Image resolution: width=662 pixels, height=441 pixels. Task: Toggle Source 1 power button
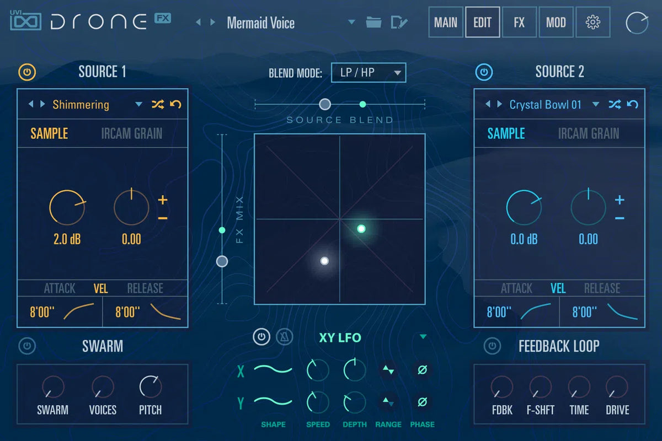tap(27, 72)
